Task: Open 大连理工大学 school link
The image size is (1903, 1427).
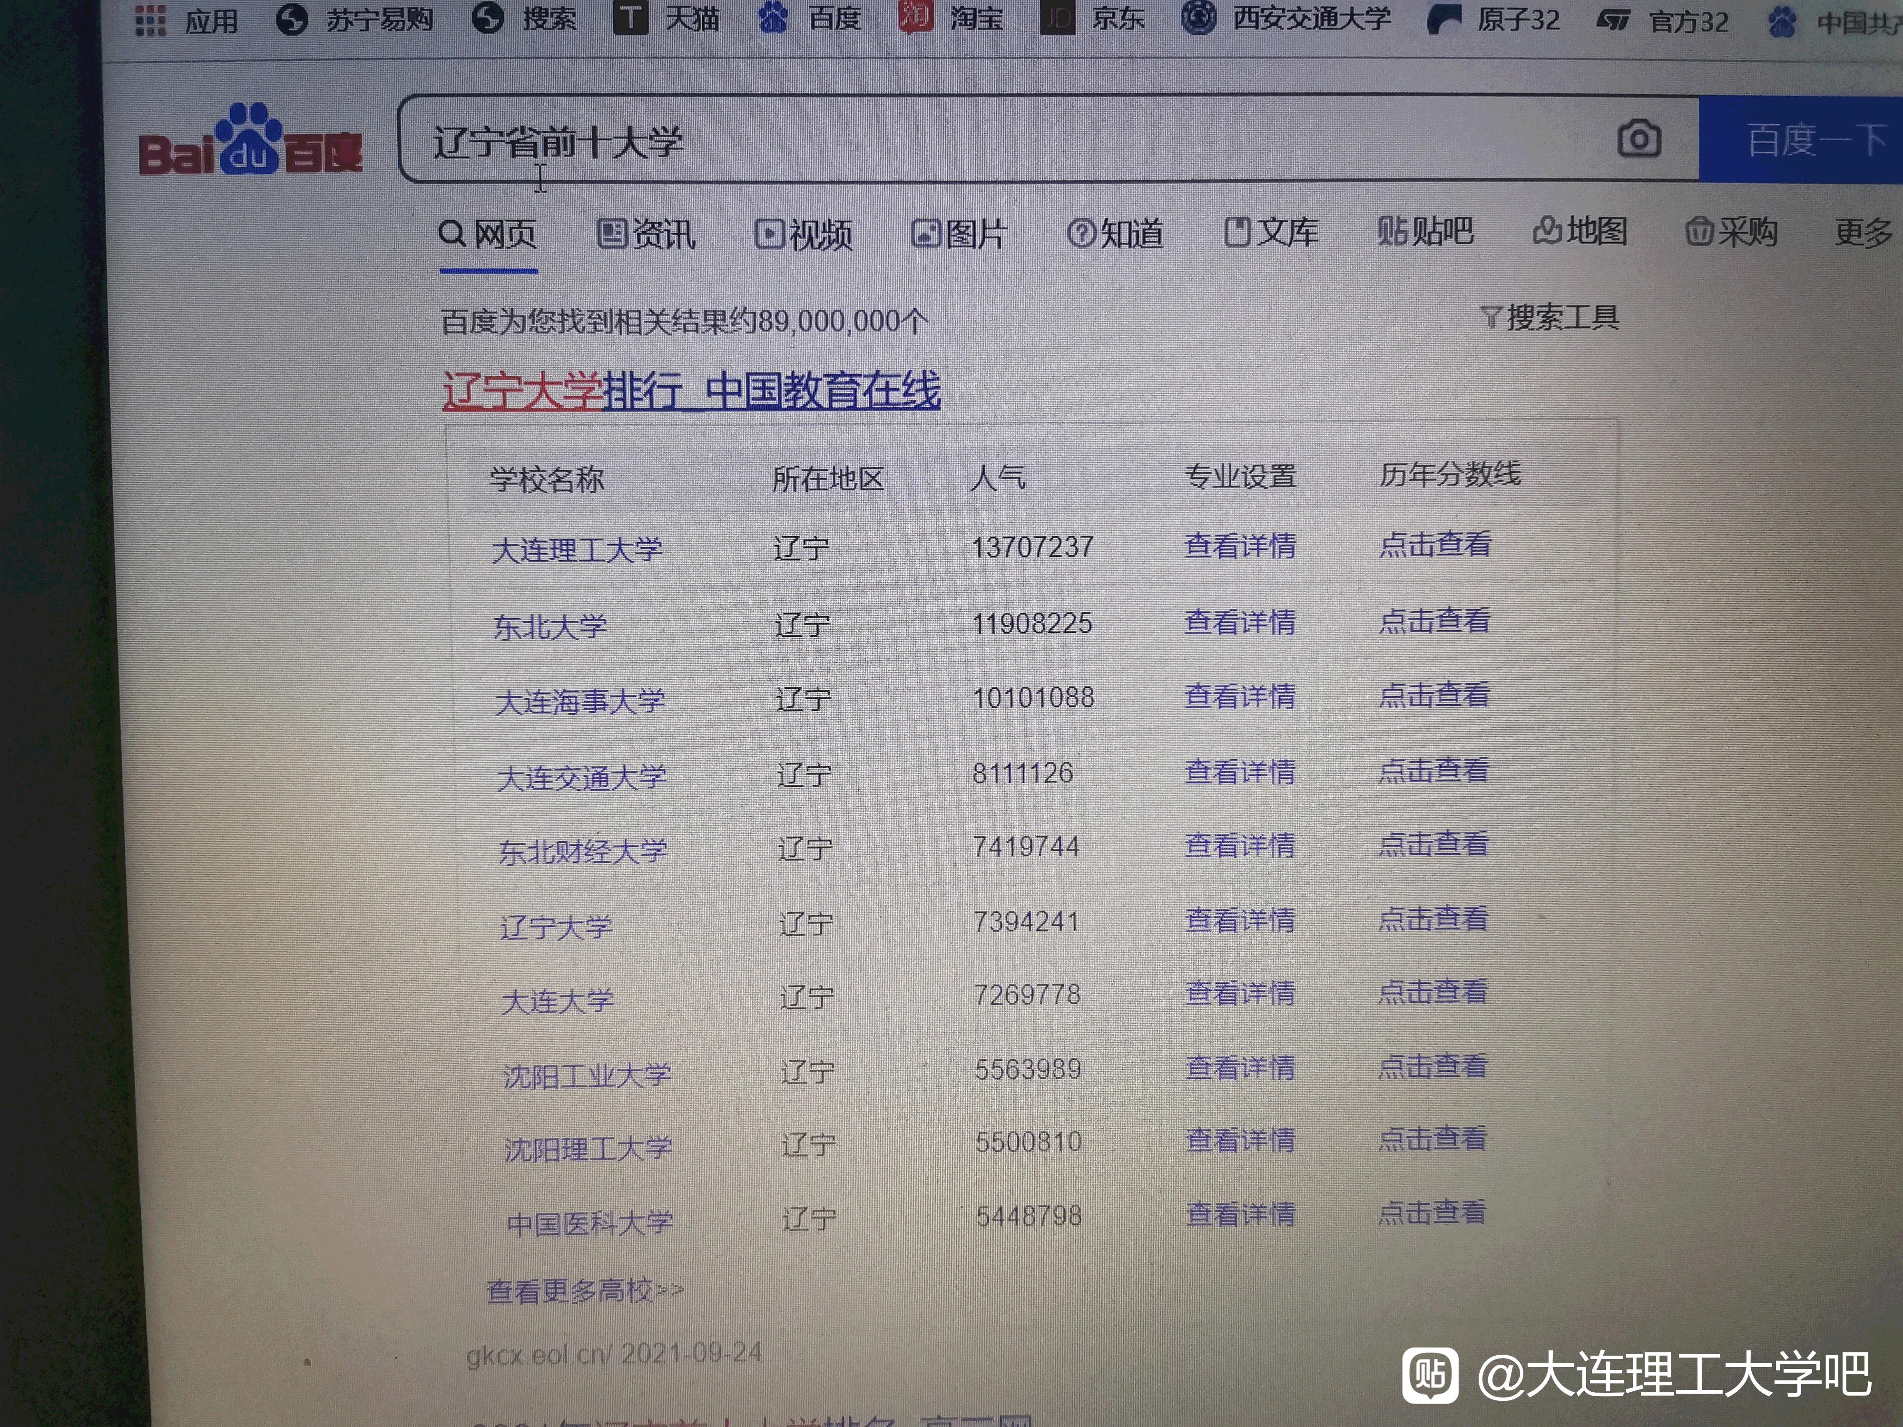Action: pos(577,549)
